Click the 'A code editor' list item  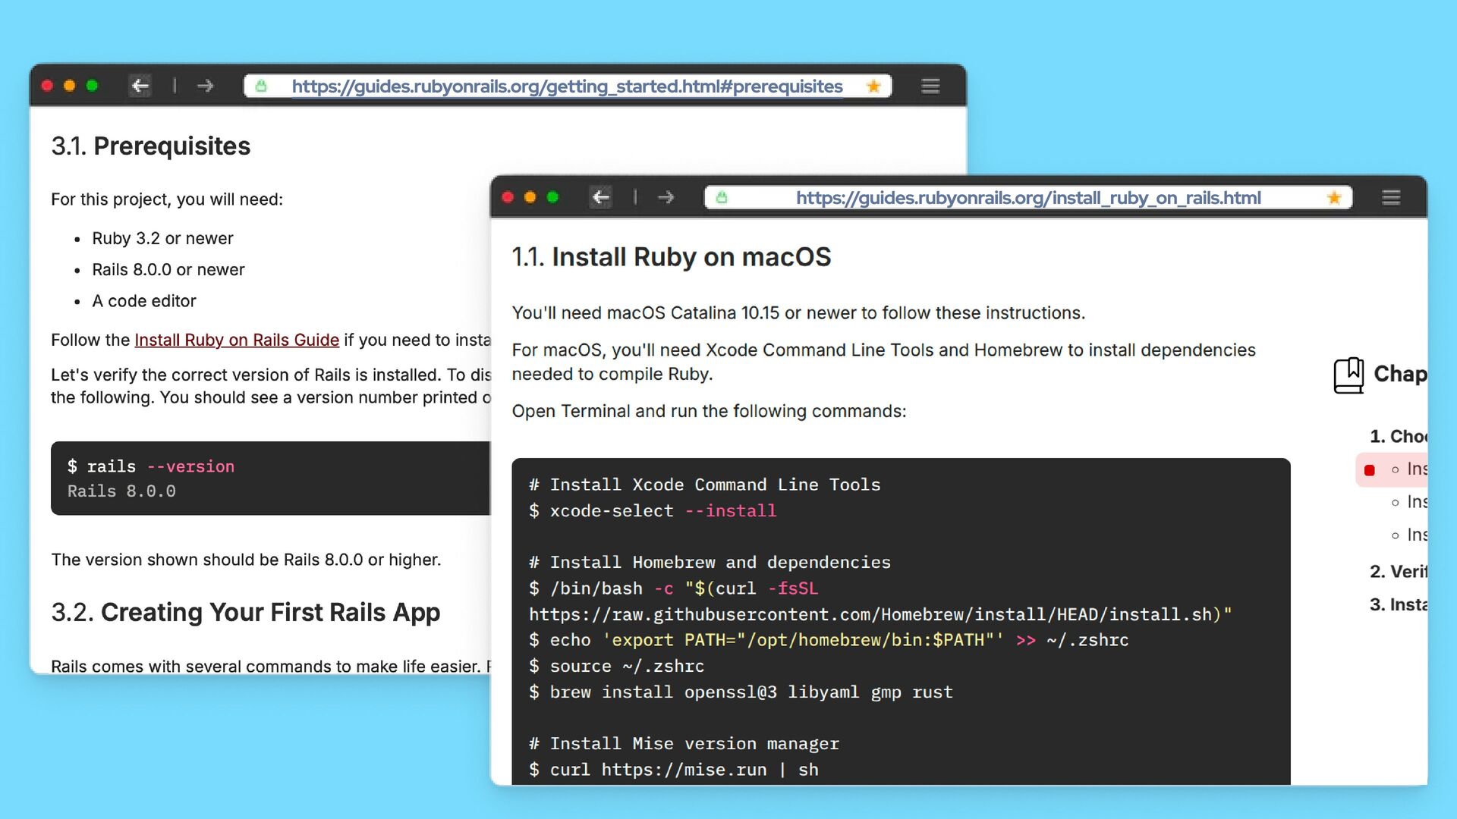[144, 301]
